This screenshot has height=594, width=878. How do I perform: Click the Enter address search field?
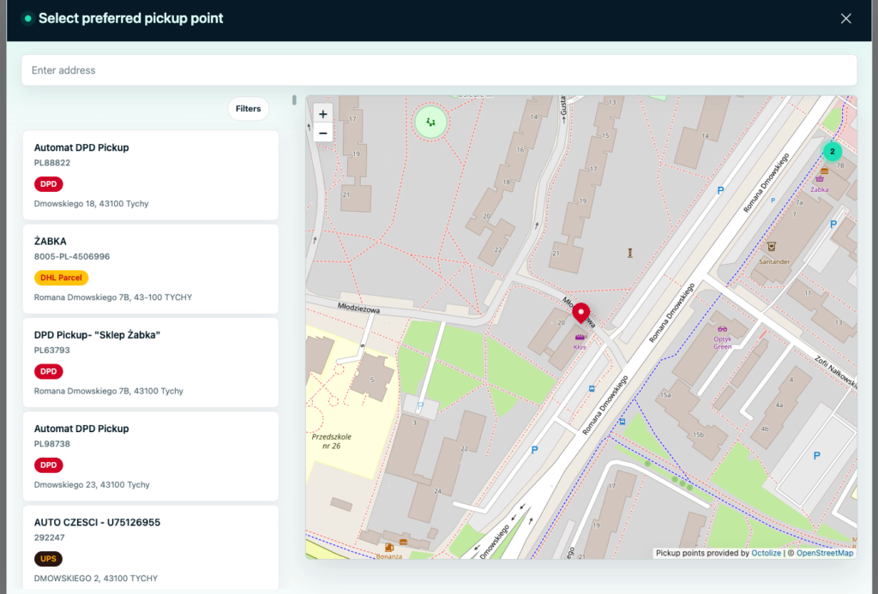tap(439, 70)
